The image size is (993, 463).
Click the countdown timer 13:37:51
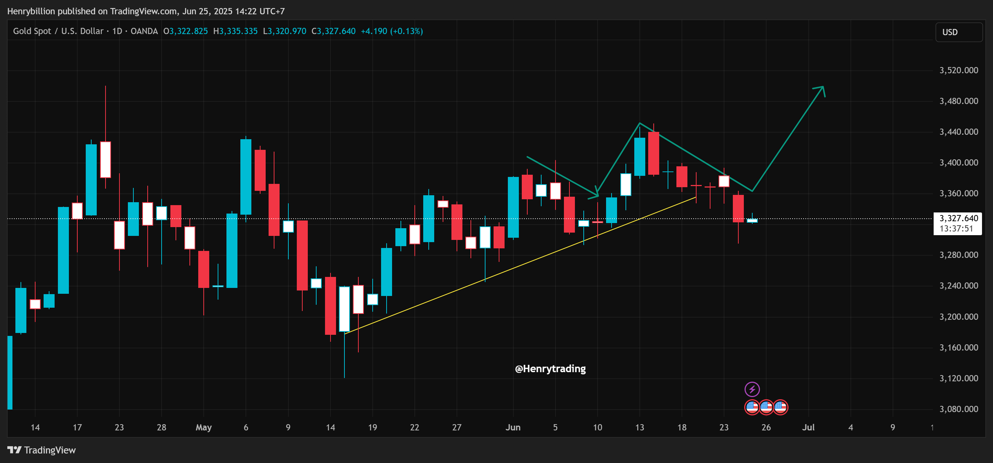pyautogui.click(x=956, y=229)
